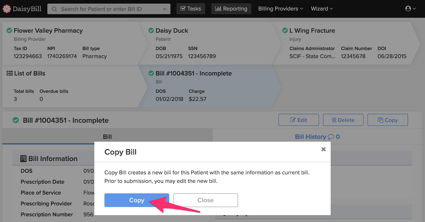This screenshot has width=425, height=222.
Task: Focus the Search for Patient or Bill ID field
Action: tap(109, 9)
